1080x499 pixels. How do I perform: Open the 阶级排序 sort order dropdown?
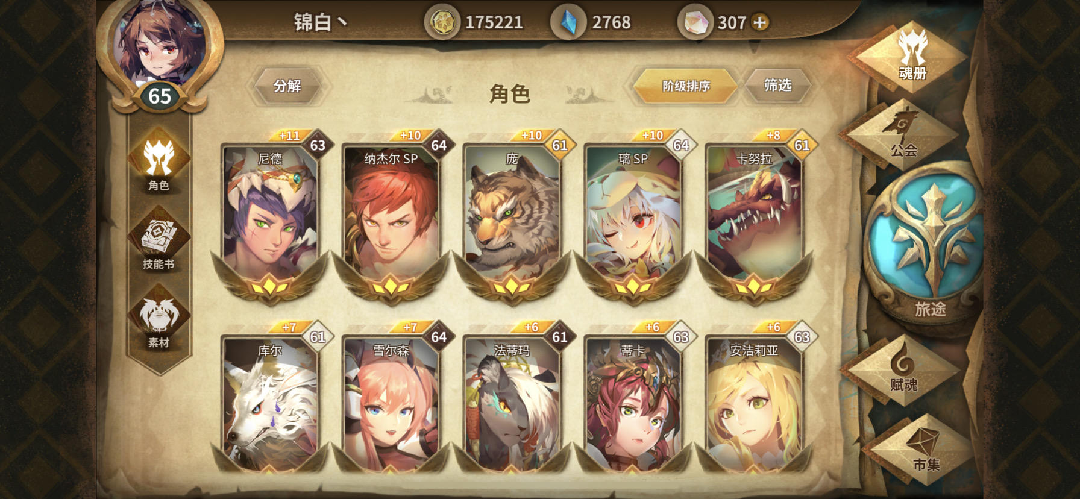(685, 86)
